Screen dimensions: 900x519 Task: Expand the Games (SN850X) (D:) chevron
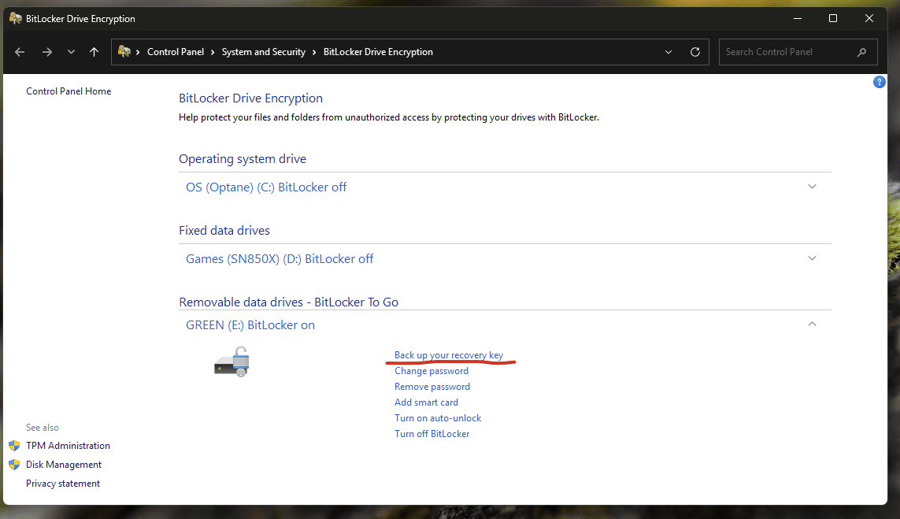pyautogui.click(x=812, y=258)
